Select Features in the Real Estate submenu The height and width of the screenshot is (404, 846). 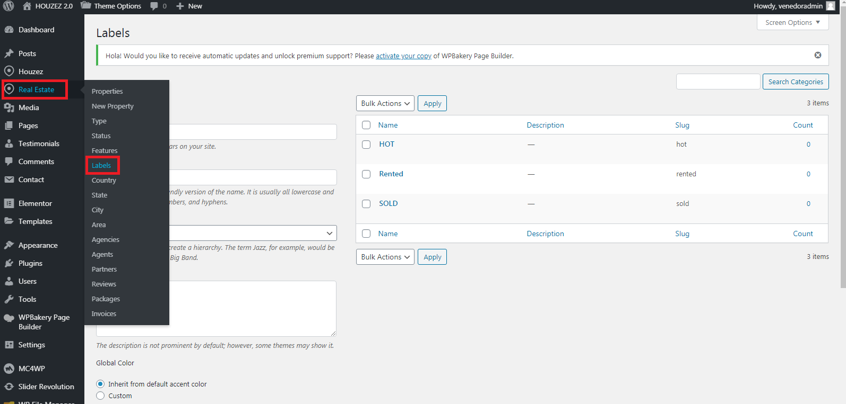[x=105, y=150]
